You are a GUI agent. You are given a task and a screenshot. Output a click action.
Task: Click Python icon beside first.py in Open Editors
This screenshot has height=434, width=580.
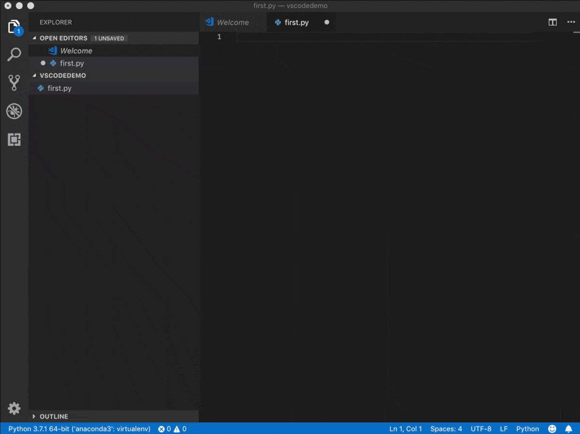[53, 63]
